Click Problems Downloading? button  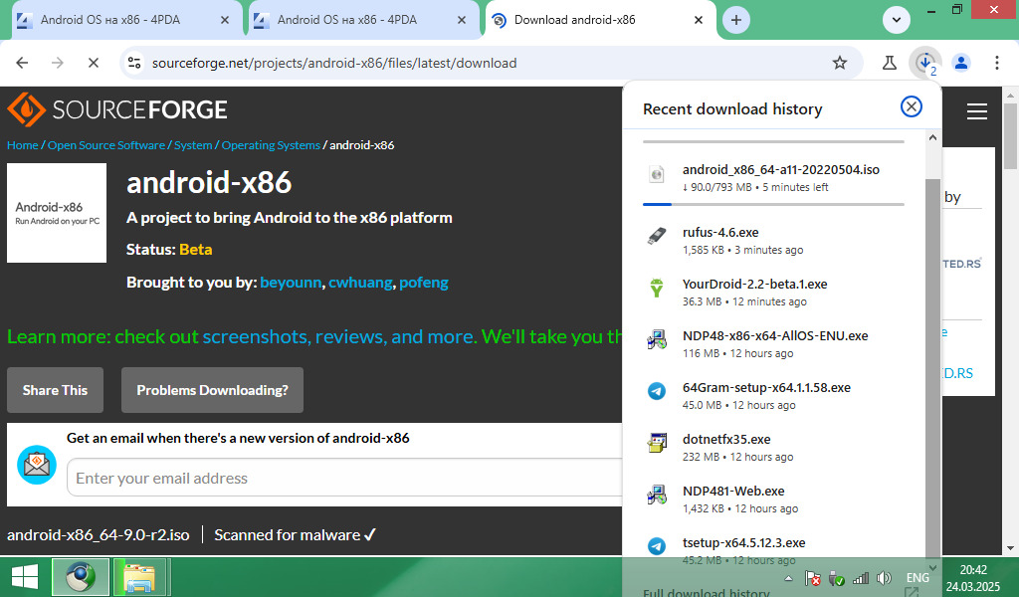click(213, 390)
